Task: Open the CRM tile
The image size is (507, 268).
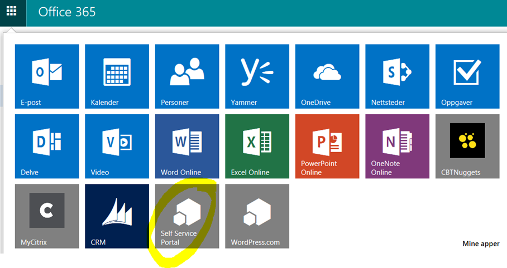Action: (x=117, y=216)
